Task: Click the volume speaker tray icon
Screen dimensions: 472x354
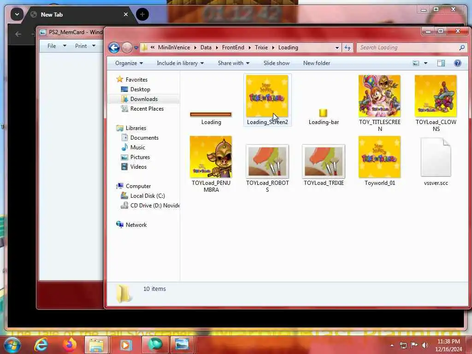Action: click(x=425, y=345)
